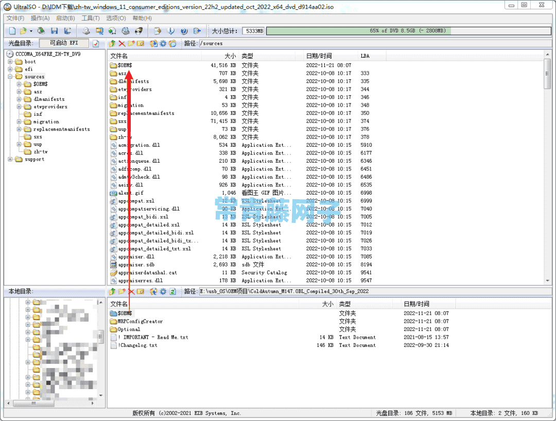This screenshot has height=421, width=556.
Task: Click the Add to image icon in local toolbar
Action: pyautogui.click(x=153, y=291)
